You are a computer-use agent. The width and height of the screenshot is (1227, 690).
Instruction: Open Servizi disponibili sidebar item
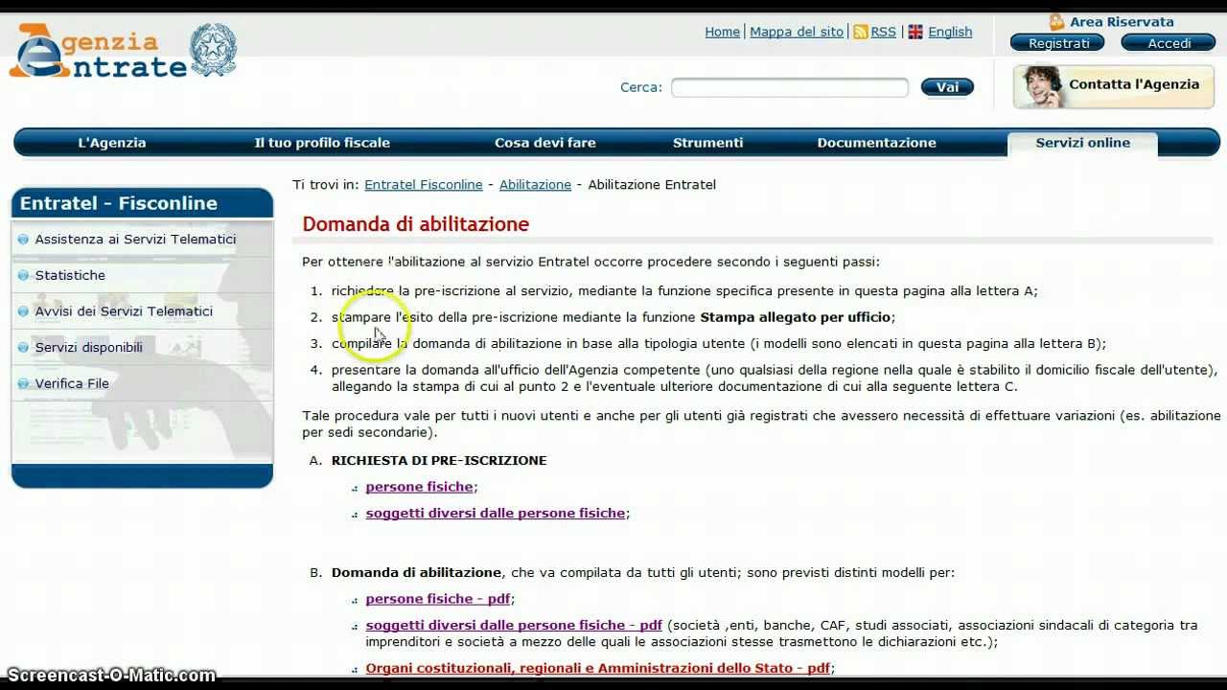coord(88,347)
